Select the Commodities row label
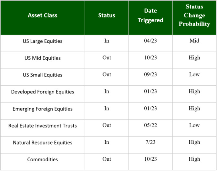 click(43, 159)
